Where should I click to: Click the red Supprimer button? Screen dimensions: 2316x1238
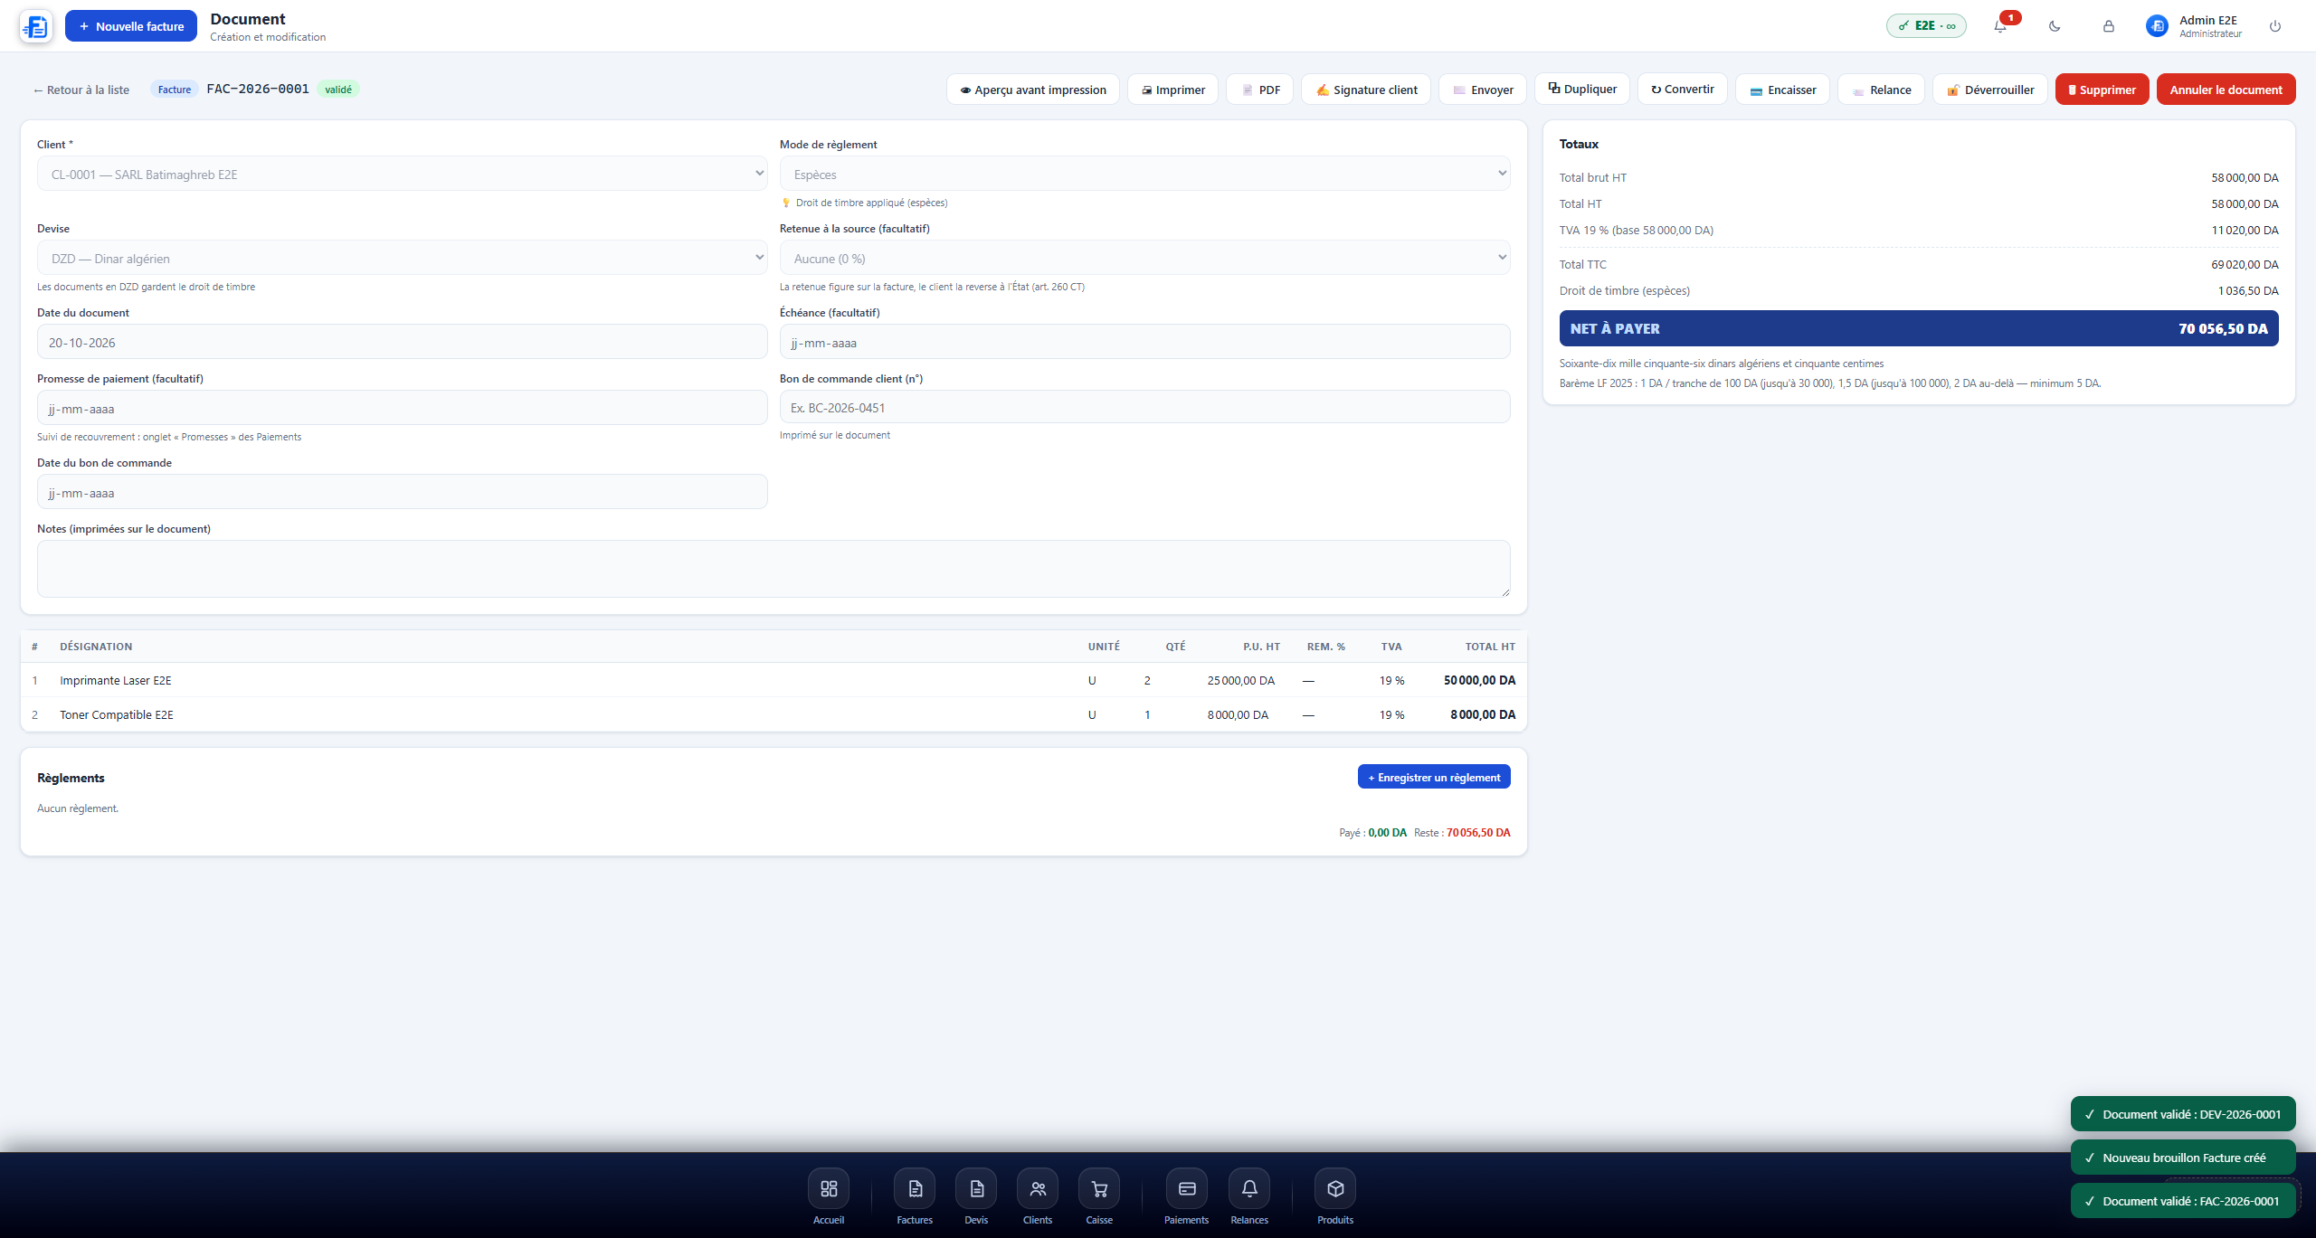click(x=2102, y=90)
